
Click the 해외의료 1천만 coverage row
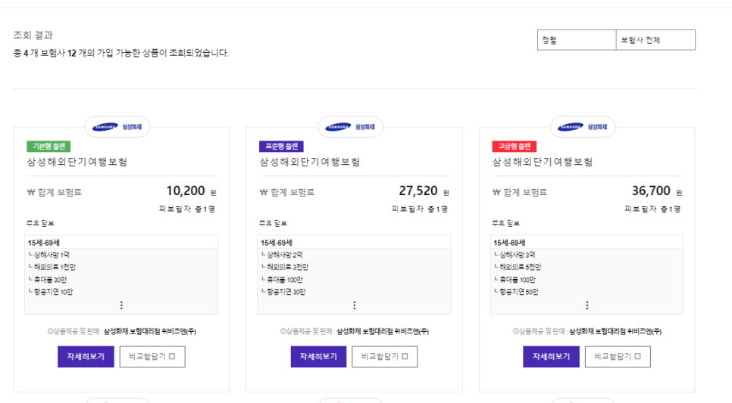click(x=52, y=267)
